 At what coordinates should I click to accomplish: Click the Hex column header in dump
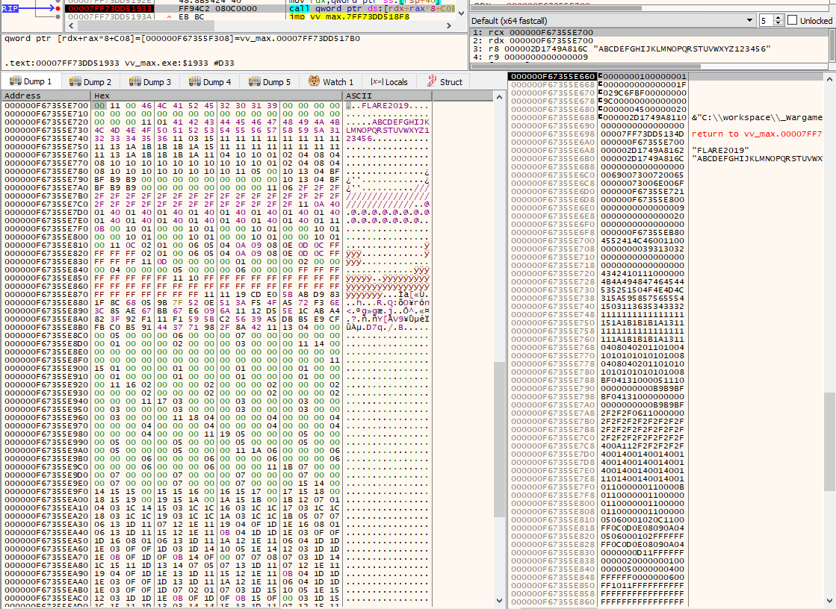[x=217, y=96]
